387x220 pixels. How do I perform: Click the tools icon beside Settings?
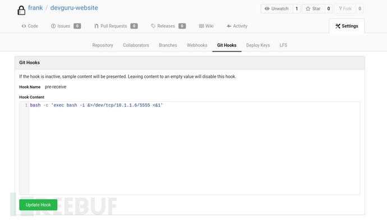click(x=338, y=26)
